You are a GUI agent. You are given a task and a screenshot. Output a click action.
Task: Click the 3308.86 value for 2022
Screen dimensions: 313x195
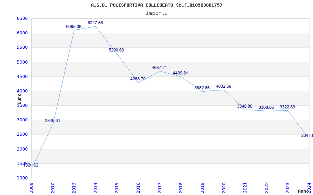[x=266, y=108]
